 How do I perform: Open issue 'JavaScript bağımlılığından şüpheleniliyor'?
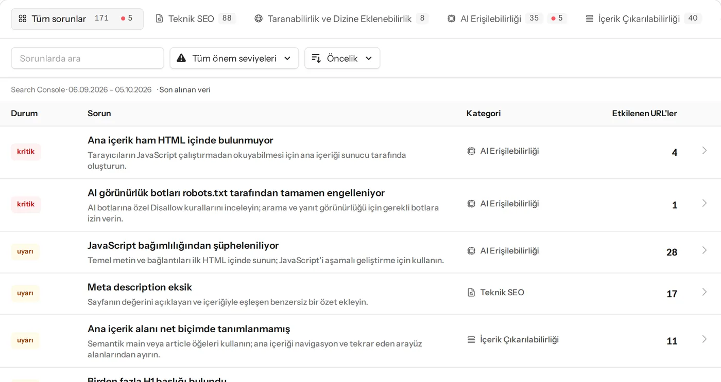[x=183, y=246]
